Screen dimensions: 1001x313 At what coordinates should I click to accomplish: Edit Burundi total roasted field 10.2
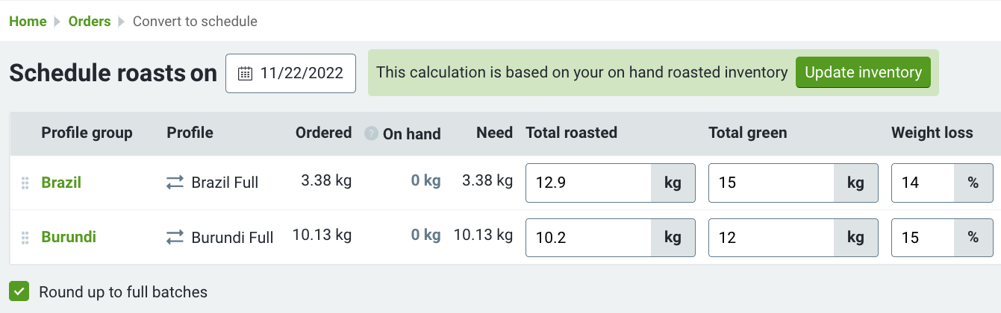click(589, 238)
